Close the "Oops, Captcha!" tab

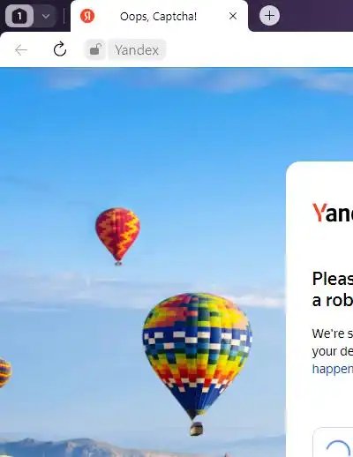[x=233, y=16]
